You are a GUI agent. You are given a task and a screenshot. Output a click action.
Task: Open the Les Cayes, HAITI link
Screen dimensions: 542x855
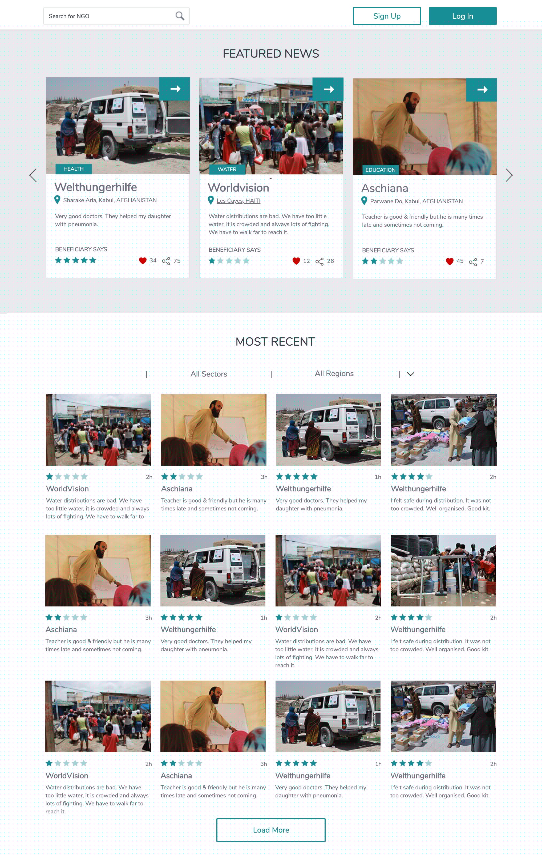point(238,201)
